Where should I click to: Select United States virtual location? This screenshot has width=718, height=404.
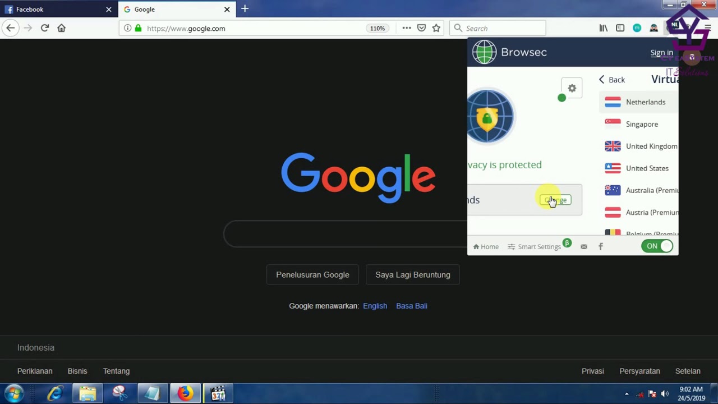point(639,168)
